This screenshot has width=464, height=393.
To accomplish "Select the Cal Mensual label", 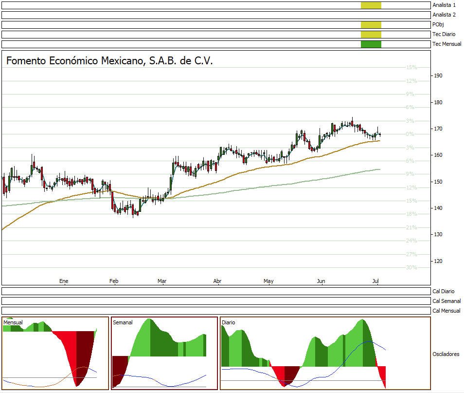I will click(x=446, y=311).
